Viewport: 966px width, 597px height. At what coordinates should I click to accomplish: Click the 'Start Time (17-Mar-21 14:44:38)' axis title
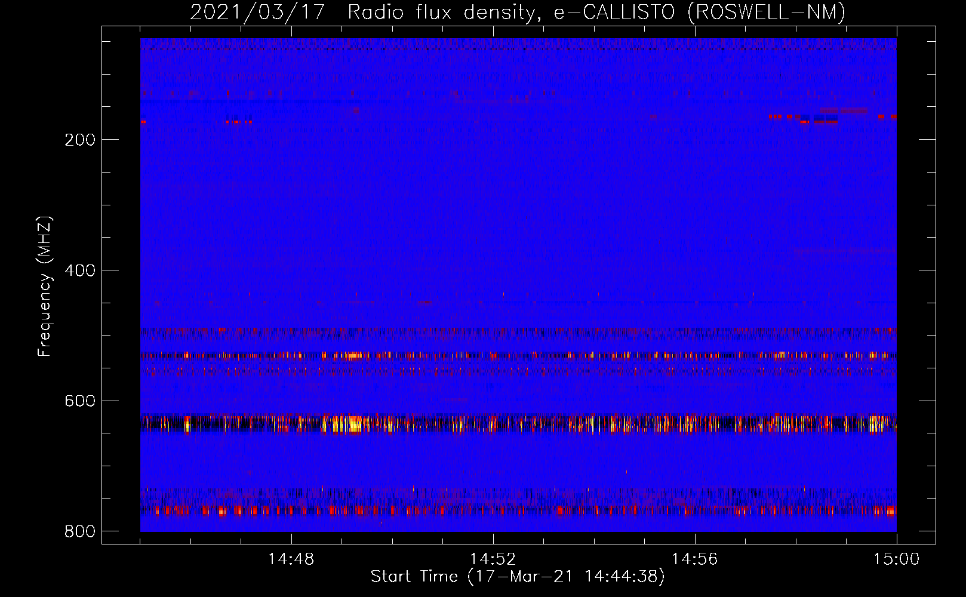518,577
